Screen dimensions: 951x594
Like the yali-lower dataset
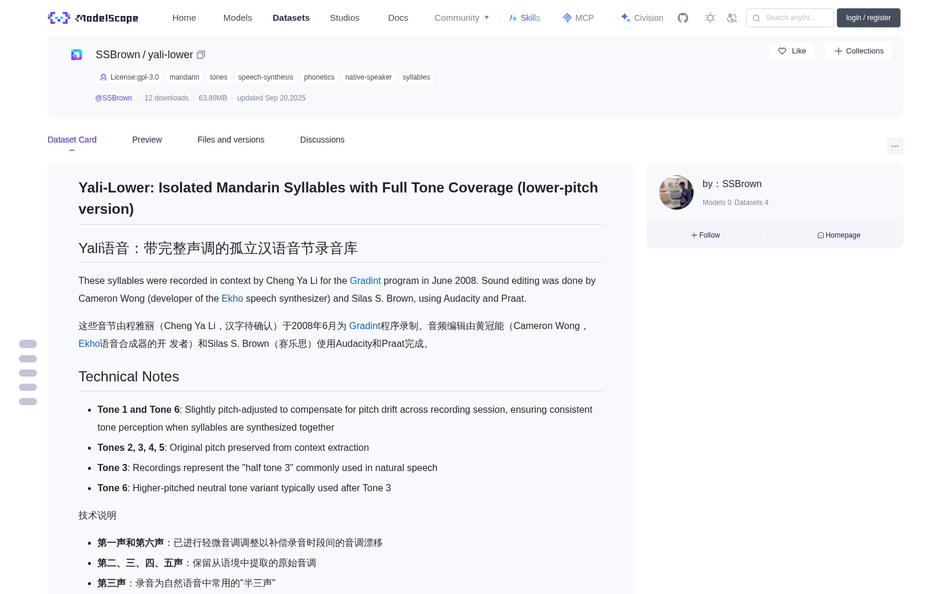791,51
